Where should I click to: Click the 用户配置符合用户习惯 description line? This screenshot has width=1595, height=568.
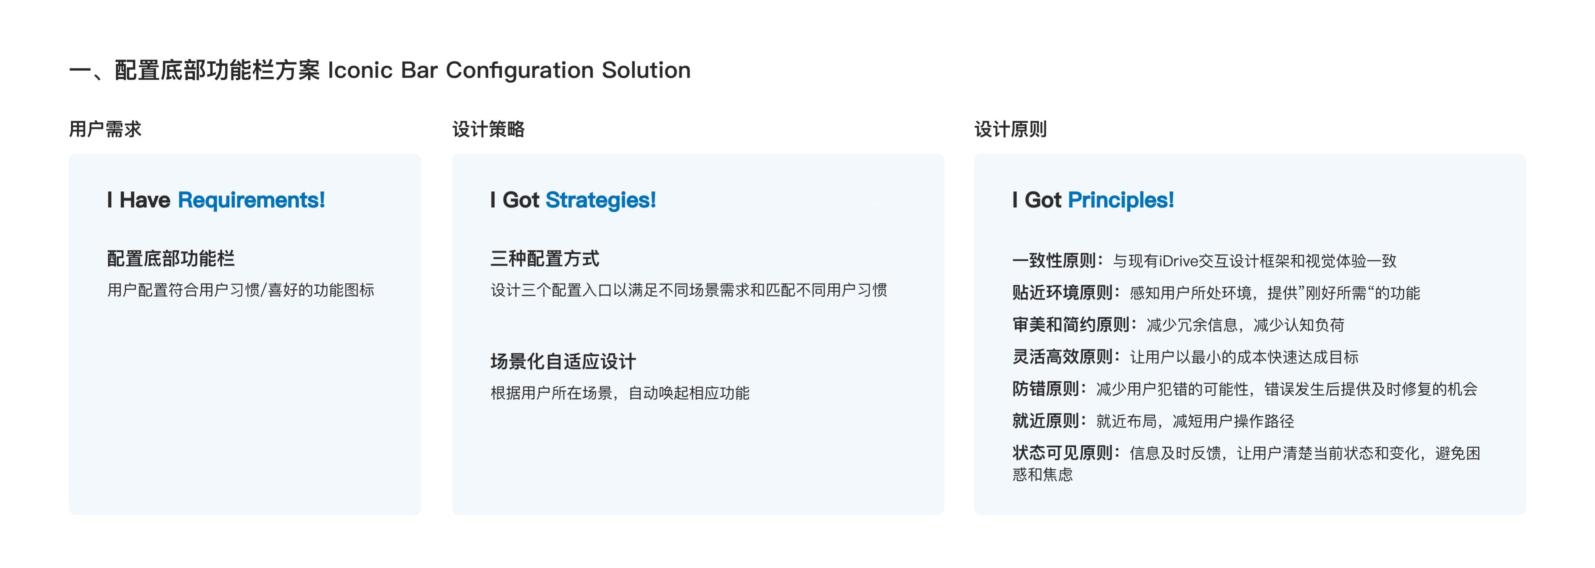(x=241, y=290)
